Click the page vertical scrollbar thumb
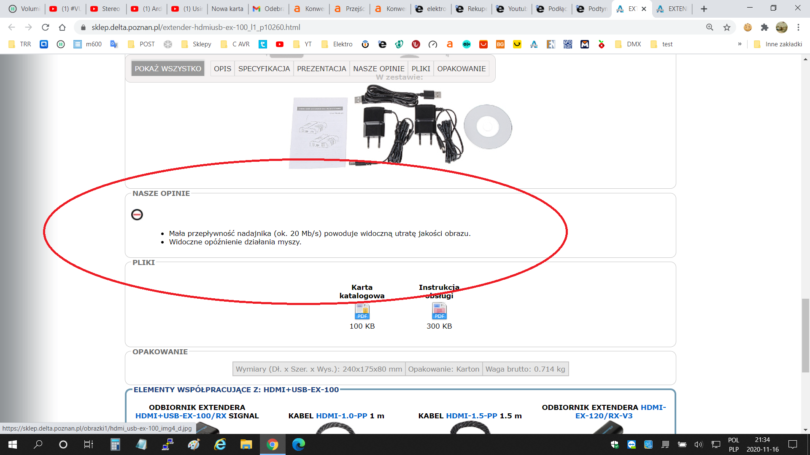Screen dimensions: 810x455 point(805,335)
